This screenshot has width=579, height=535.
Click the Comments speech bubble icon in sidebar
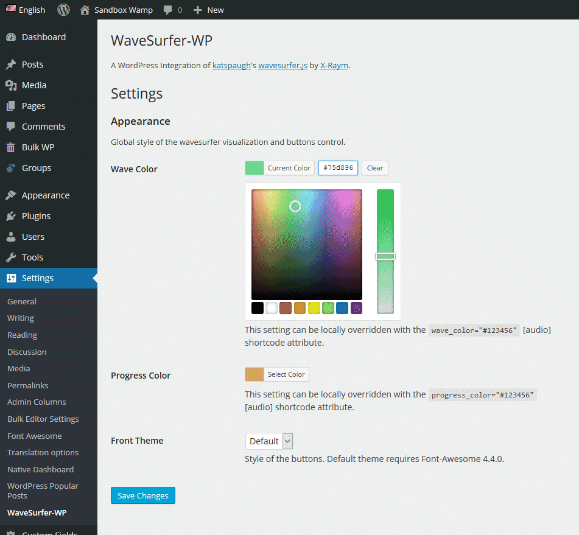[x=11, y=126]
